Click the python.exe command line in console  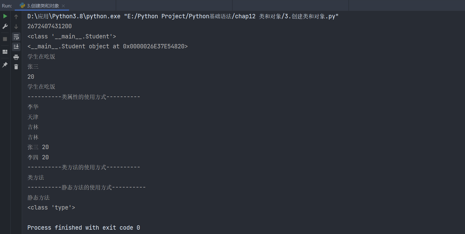click(183, 16)
